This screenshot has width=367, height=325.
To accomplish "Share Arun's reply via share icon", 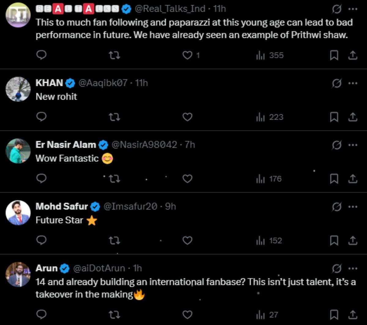I will click(353, 315).
